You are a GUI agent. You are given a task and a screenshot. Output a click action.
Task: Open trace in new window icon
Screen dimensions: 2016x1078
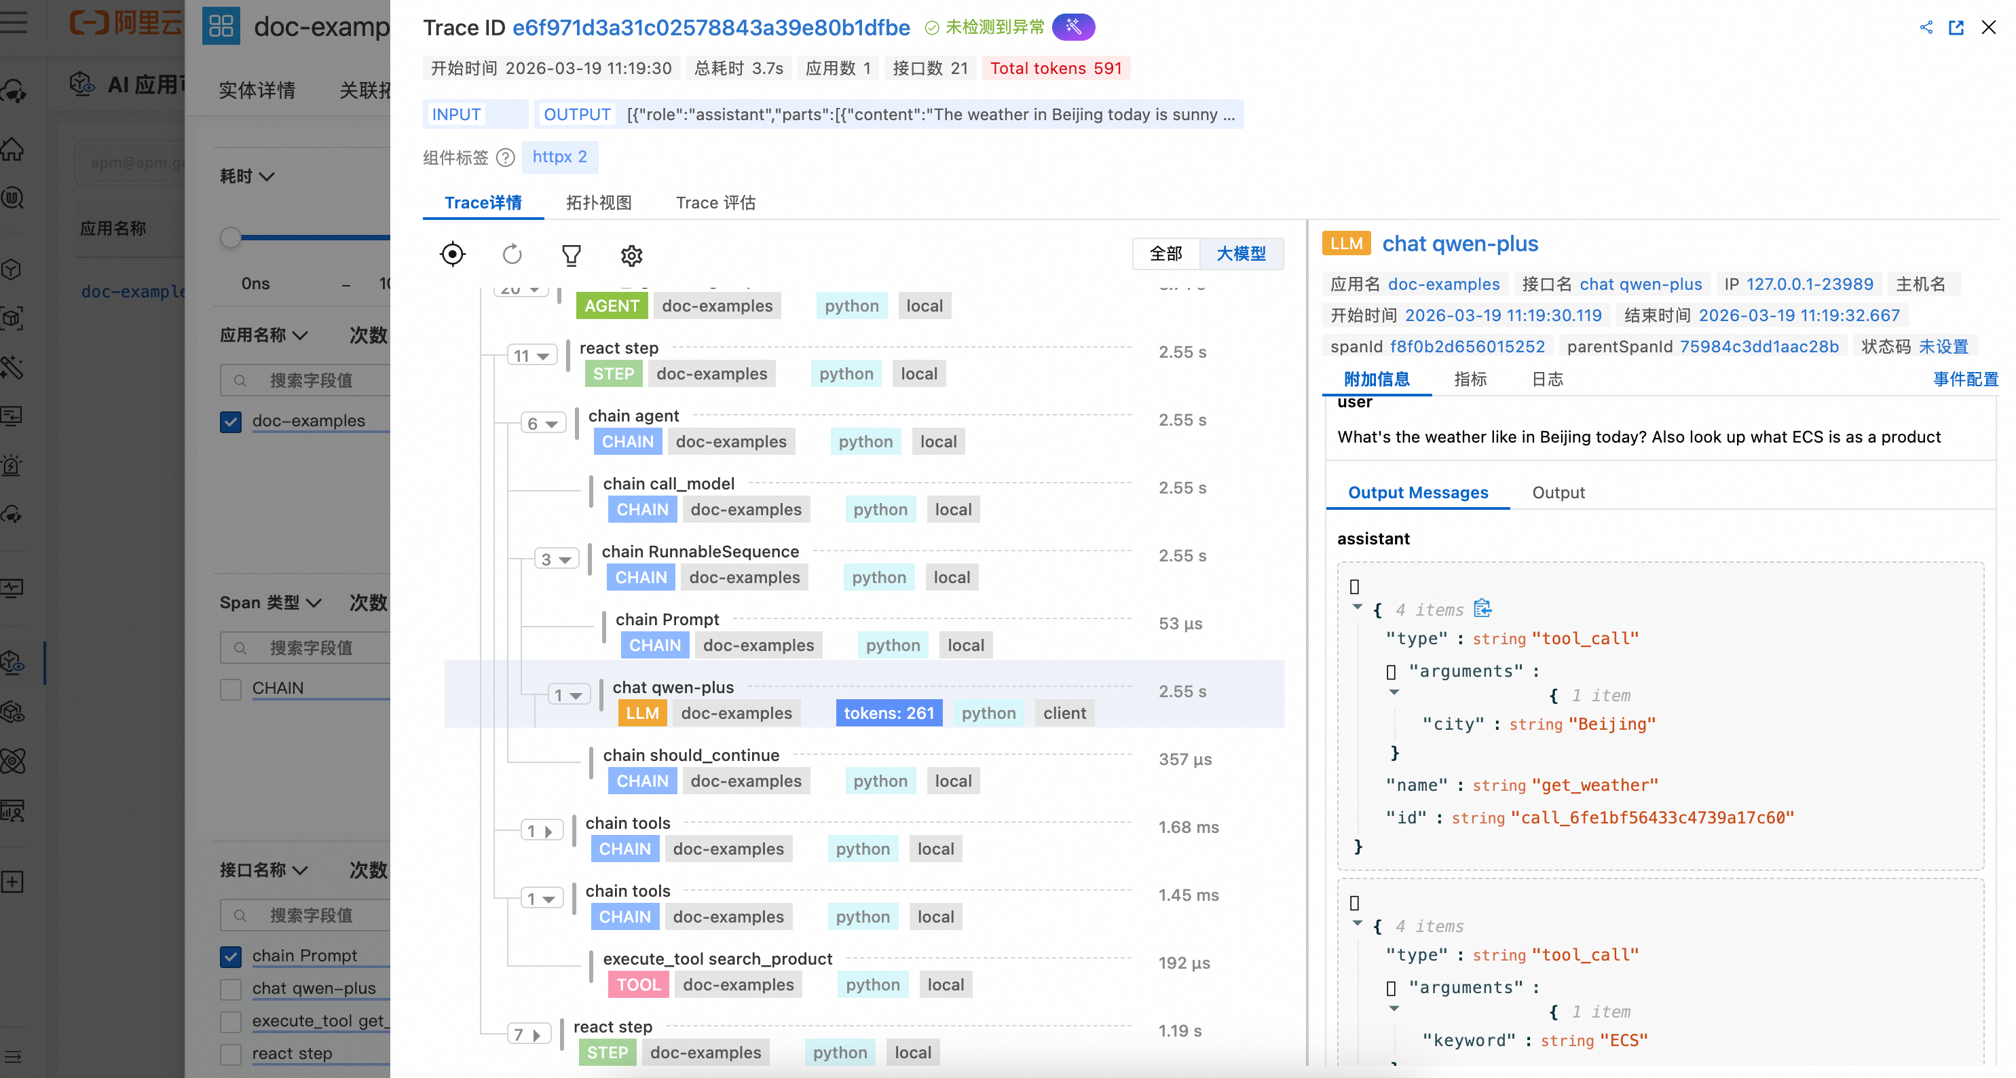[x=1956, y=29]
